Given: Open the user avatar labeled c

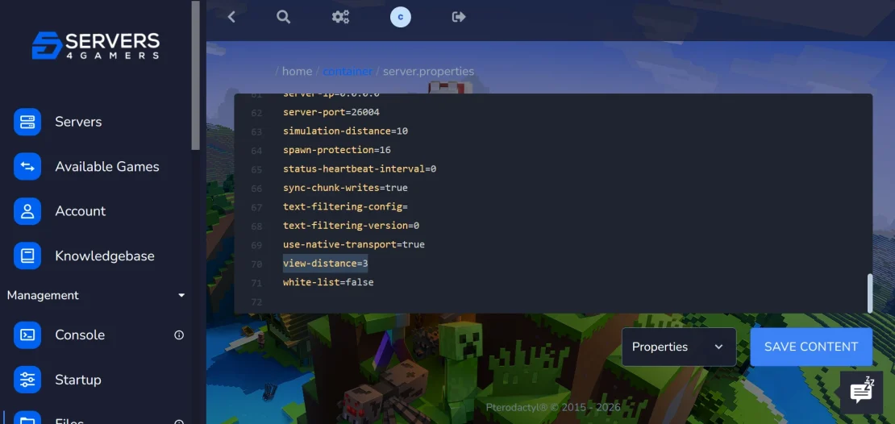Looking at the screenshot, I should 401,17.
